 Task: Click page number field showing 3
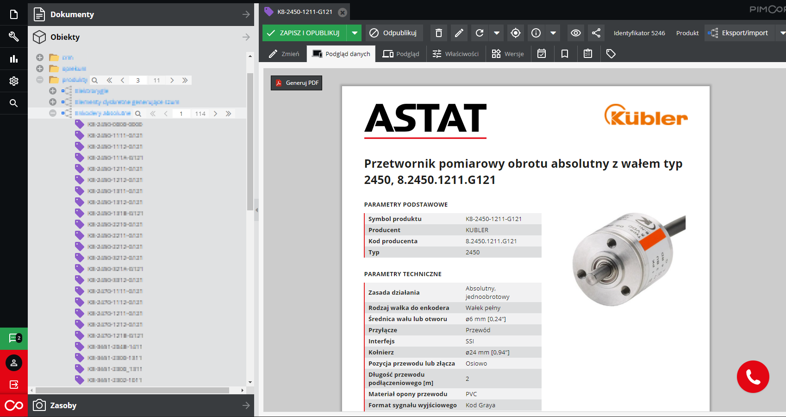click(x=138, y=80)
